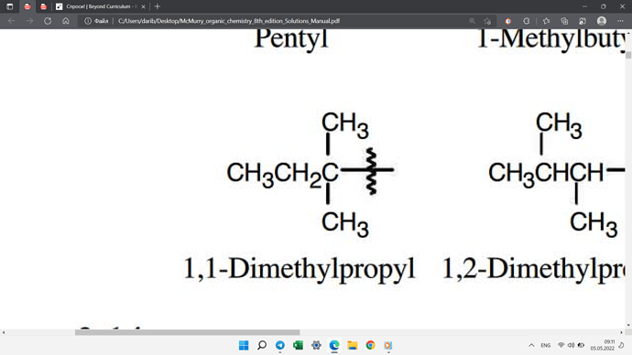Image resolution: width=632 pixels, height=355 pixels.
Task: Reload the PDF page
Action: click(48, 21)
